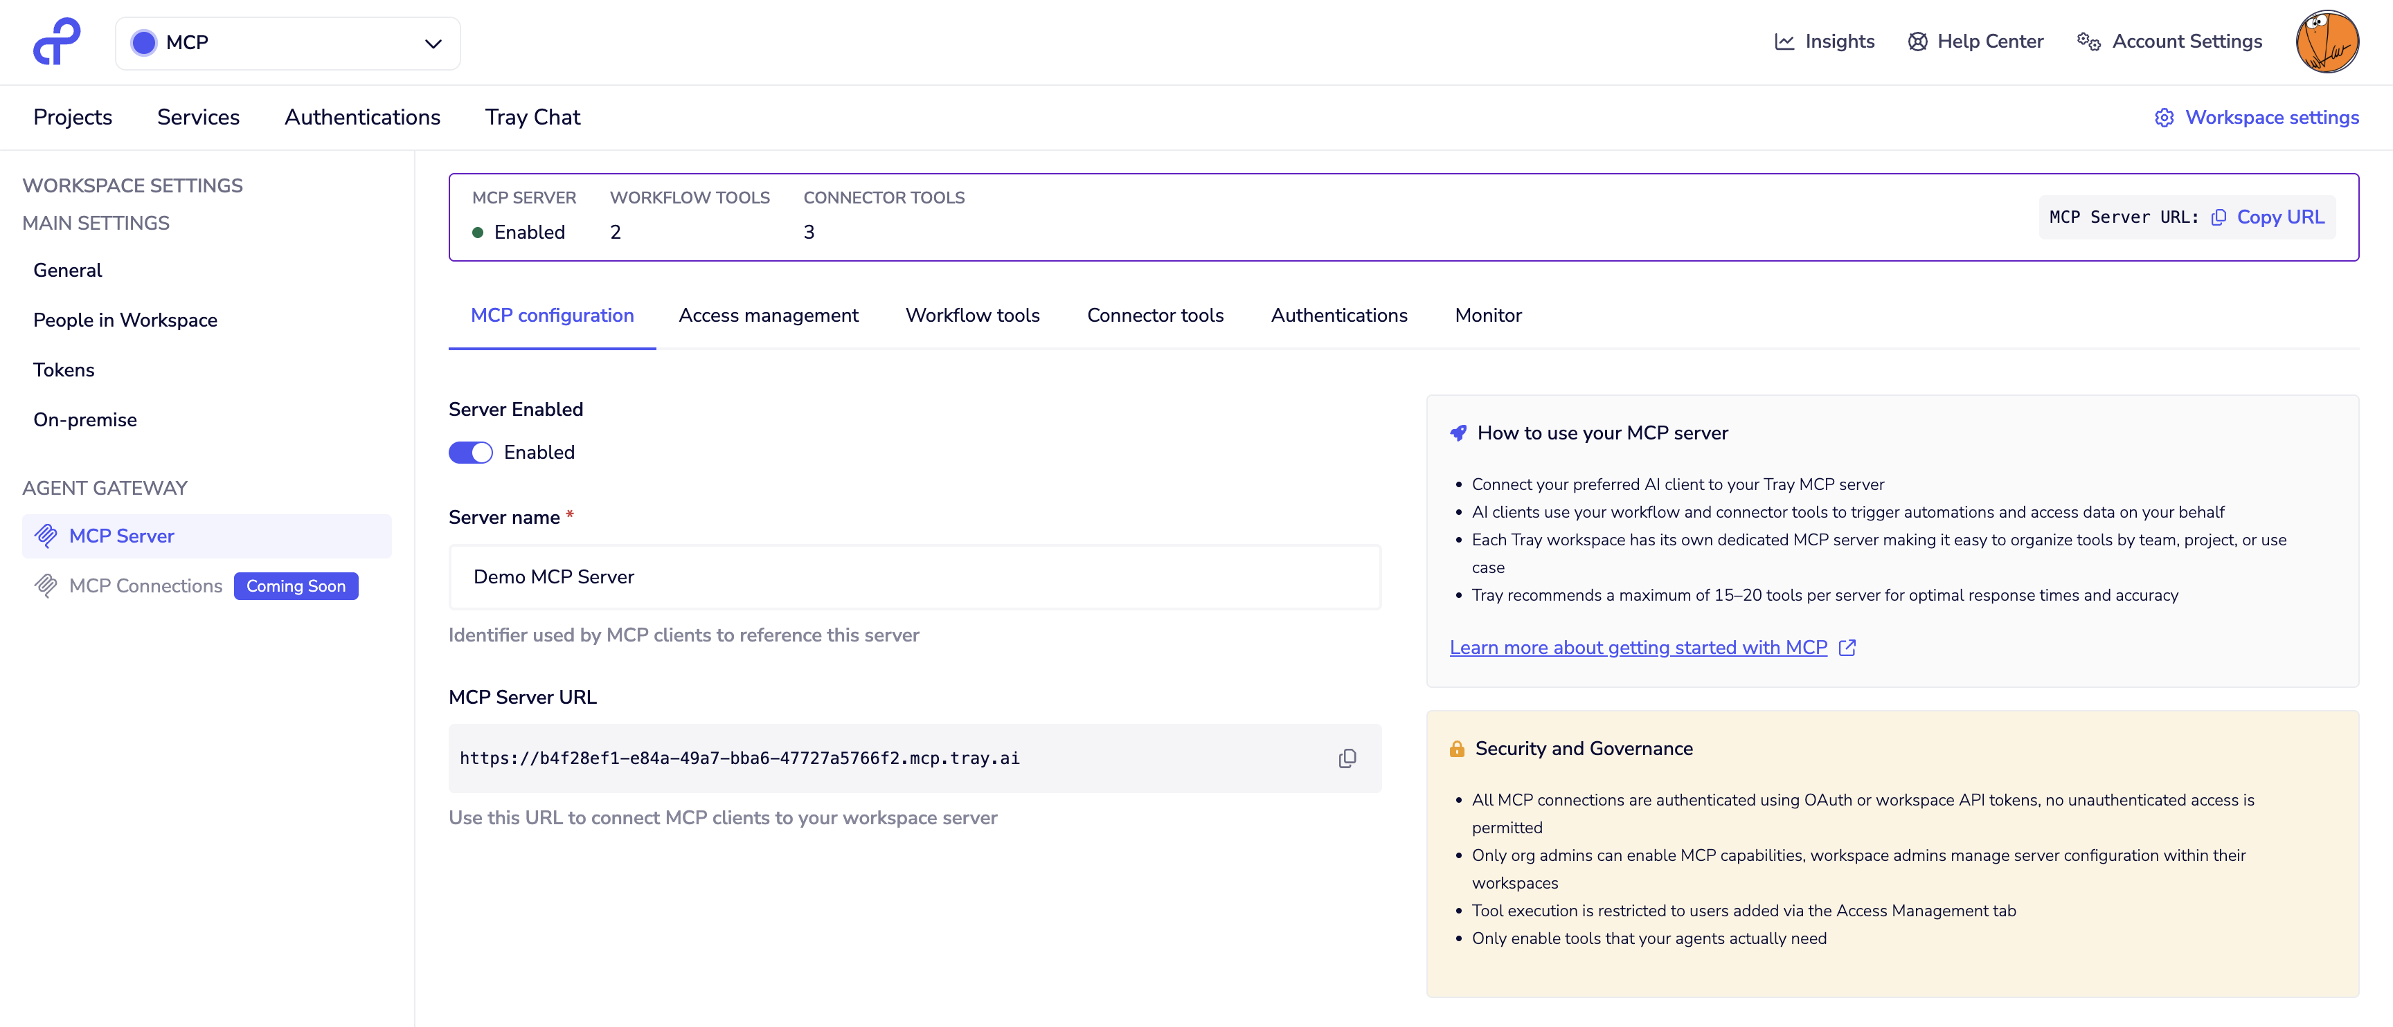Open the Authentications tab under MCP Server
This screenshot has width=2393, height=1027.
pos(1340,316)
